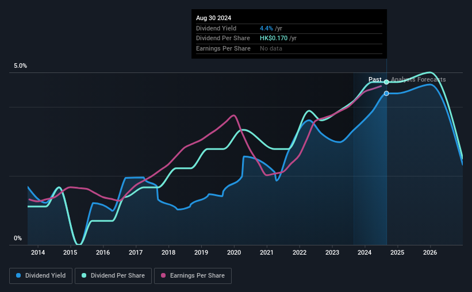Select the blue Dividend Yield data point marker

[x=386, y=93]
